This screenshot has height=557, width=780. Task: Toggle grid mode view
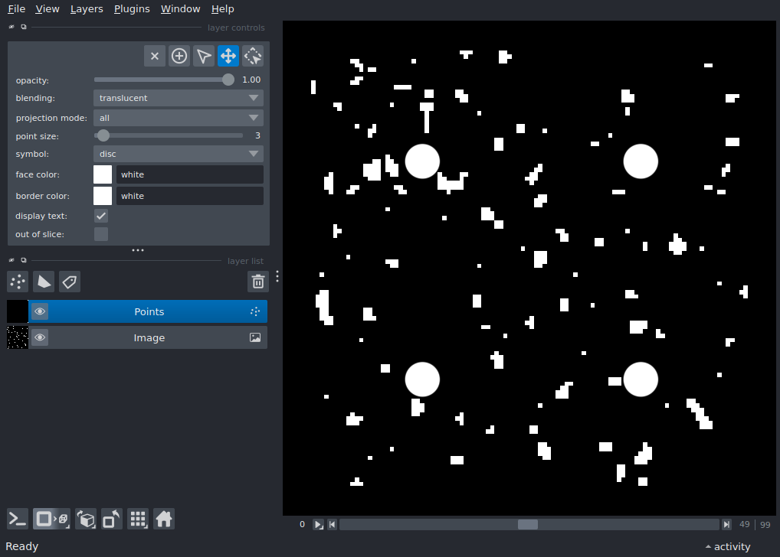[x=138, y=519]
